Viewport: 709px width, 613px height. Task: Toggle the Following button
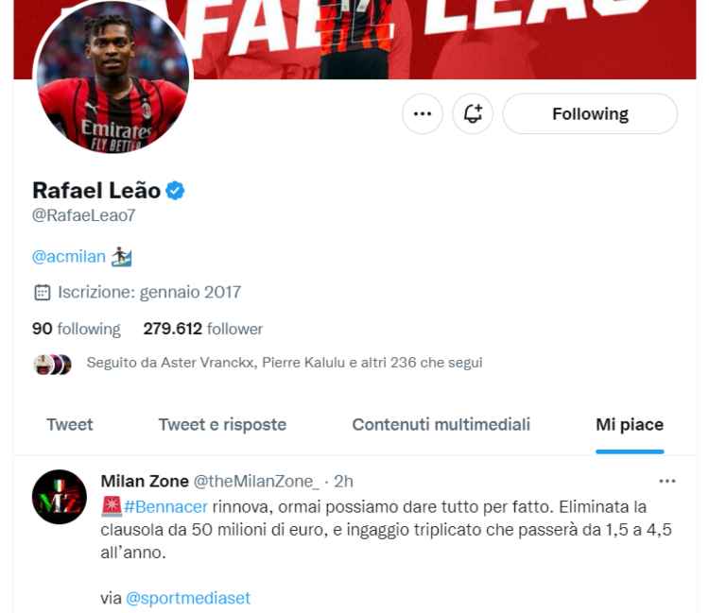(590, 114)
